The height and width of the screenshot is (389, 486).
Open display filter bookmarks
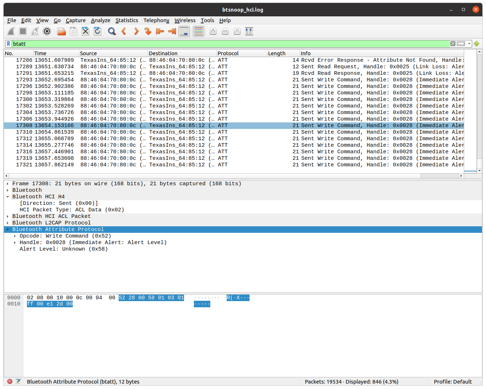tap(8, 44)
